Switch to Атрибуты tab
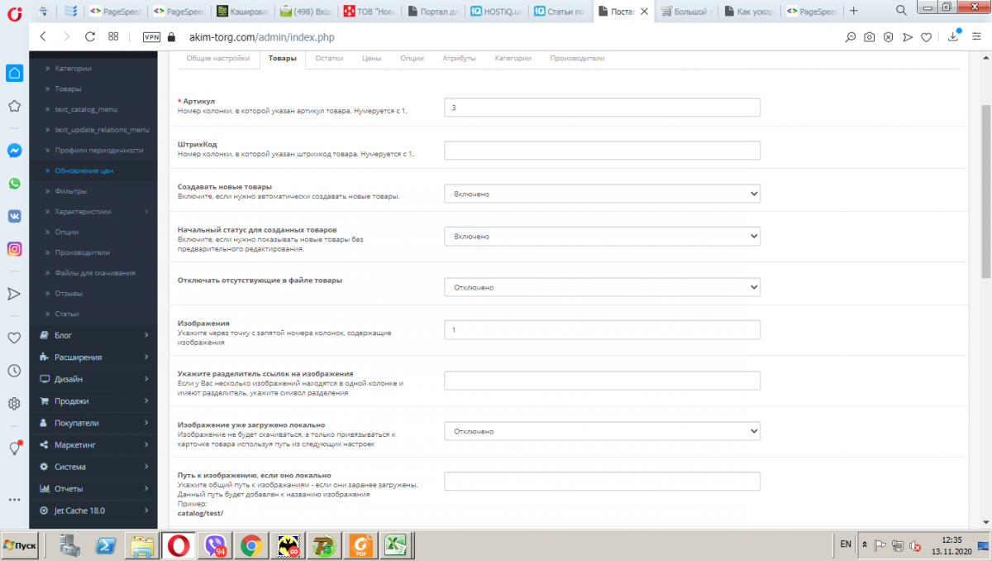This screenshot has width=992, height=561. point(459,59)
